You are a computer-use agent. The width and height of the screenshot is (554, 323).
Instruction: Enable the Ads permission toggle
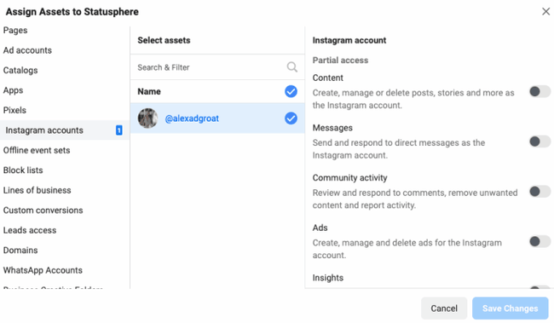[540, 242]
